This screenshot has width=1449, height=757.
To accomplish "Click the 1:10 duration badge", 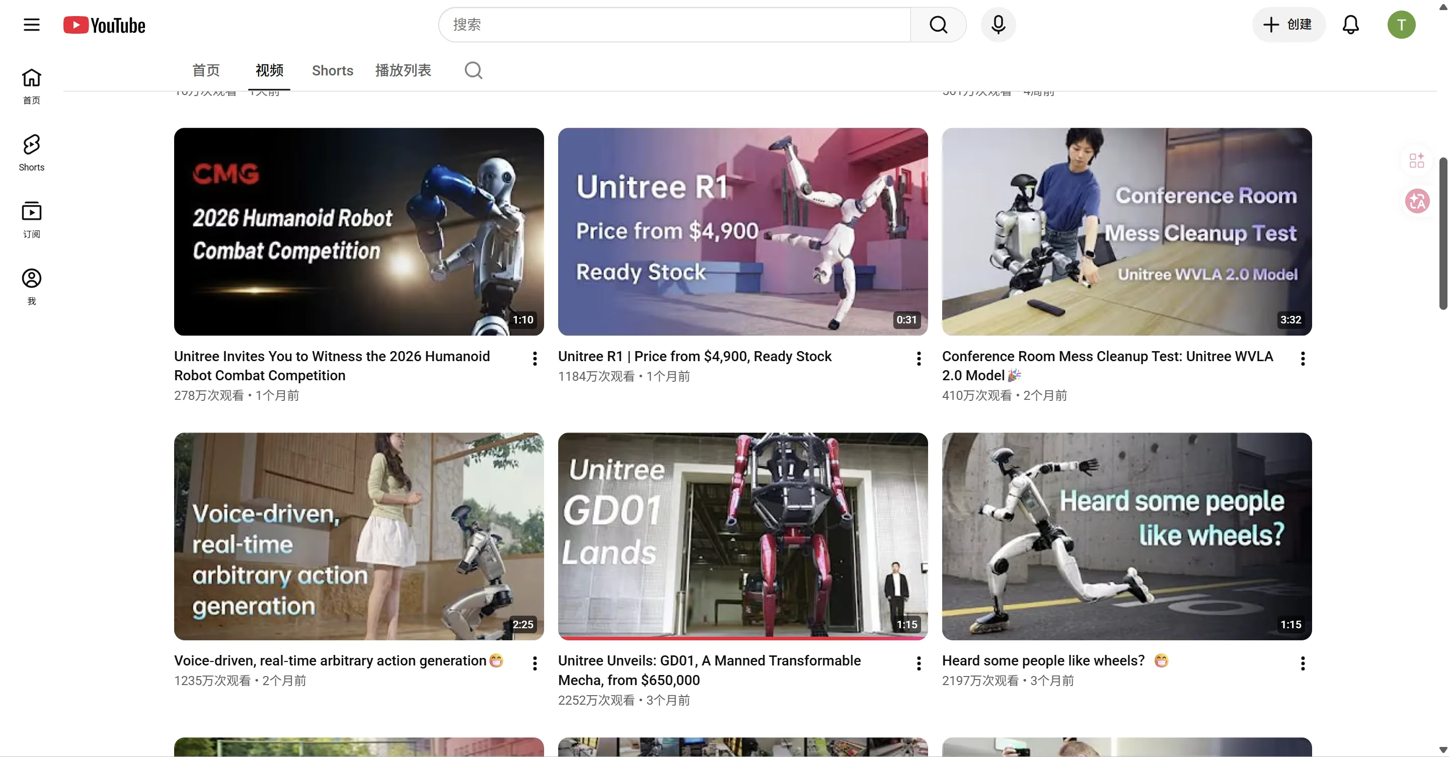I will [522, 320].
